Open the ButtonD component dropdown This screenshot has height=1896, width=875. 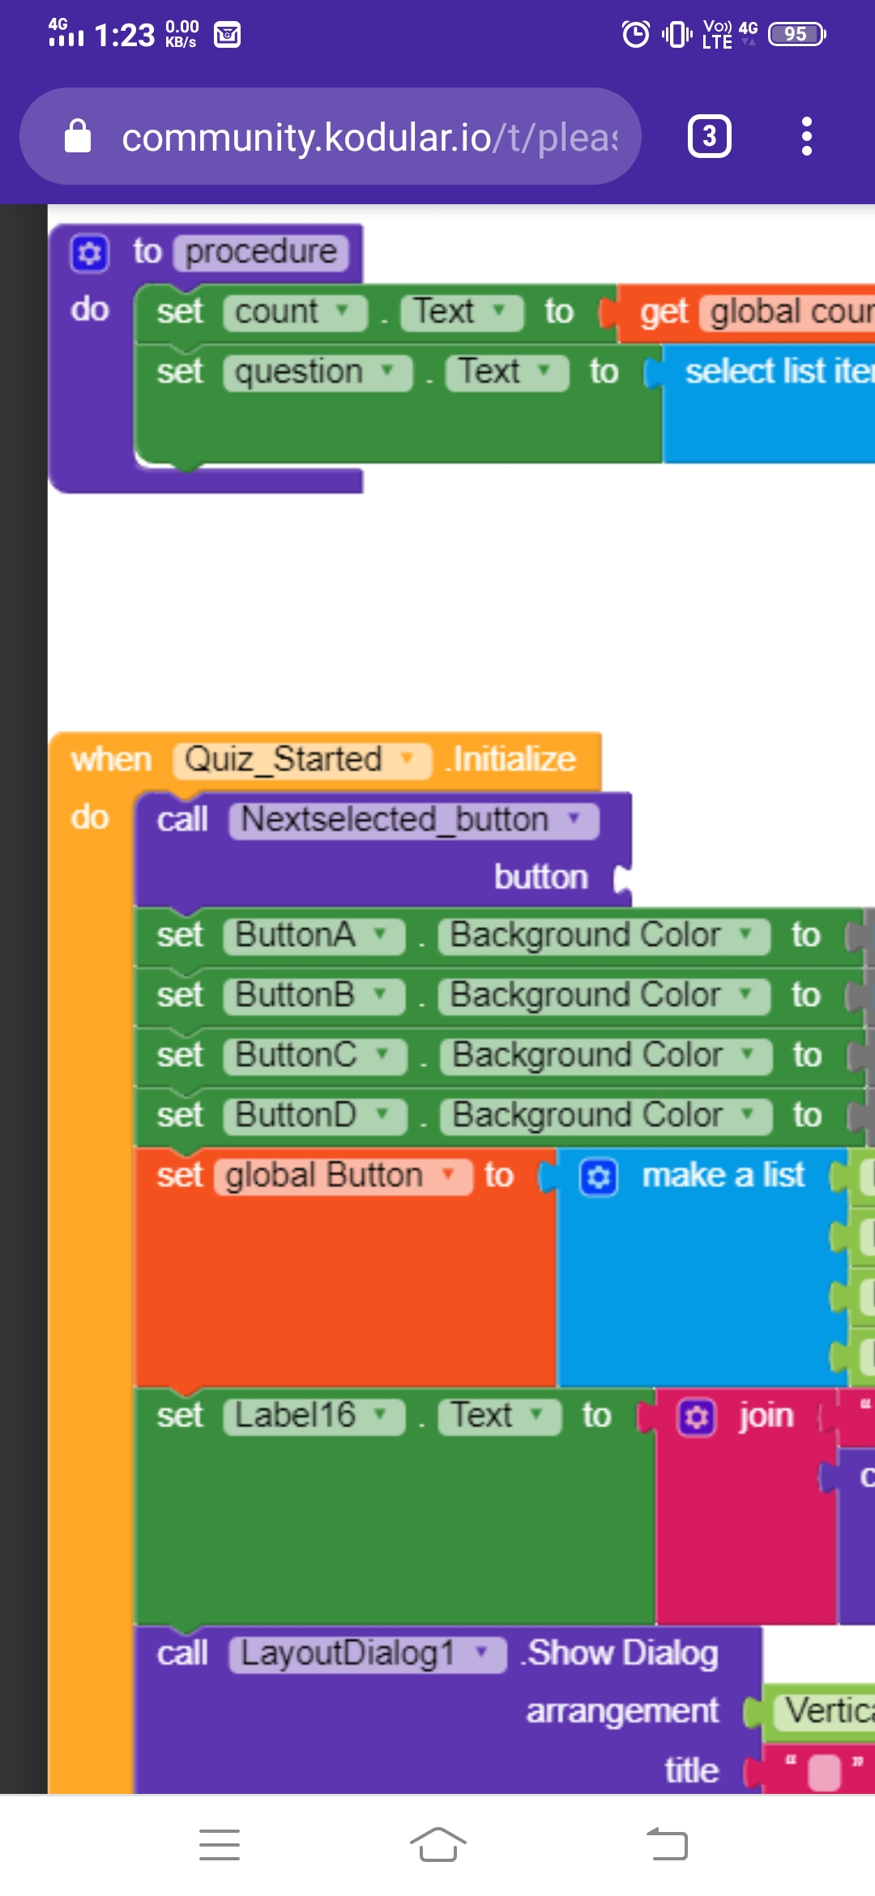314,1116
